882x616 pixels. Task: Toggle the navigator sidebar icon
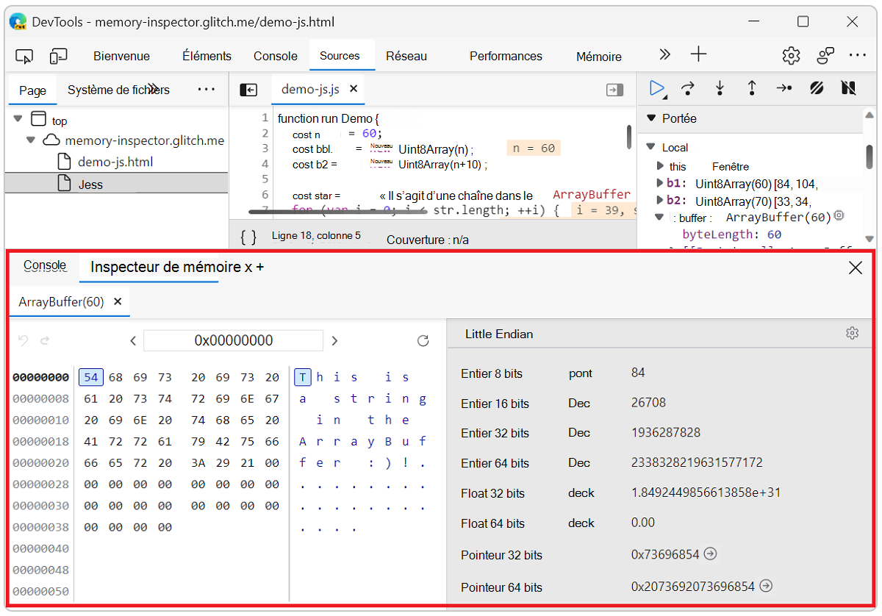click(x=248, y=90)
